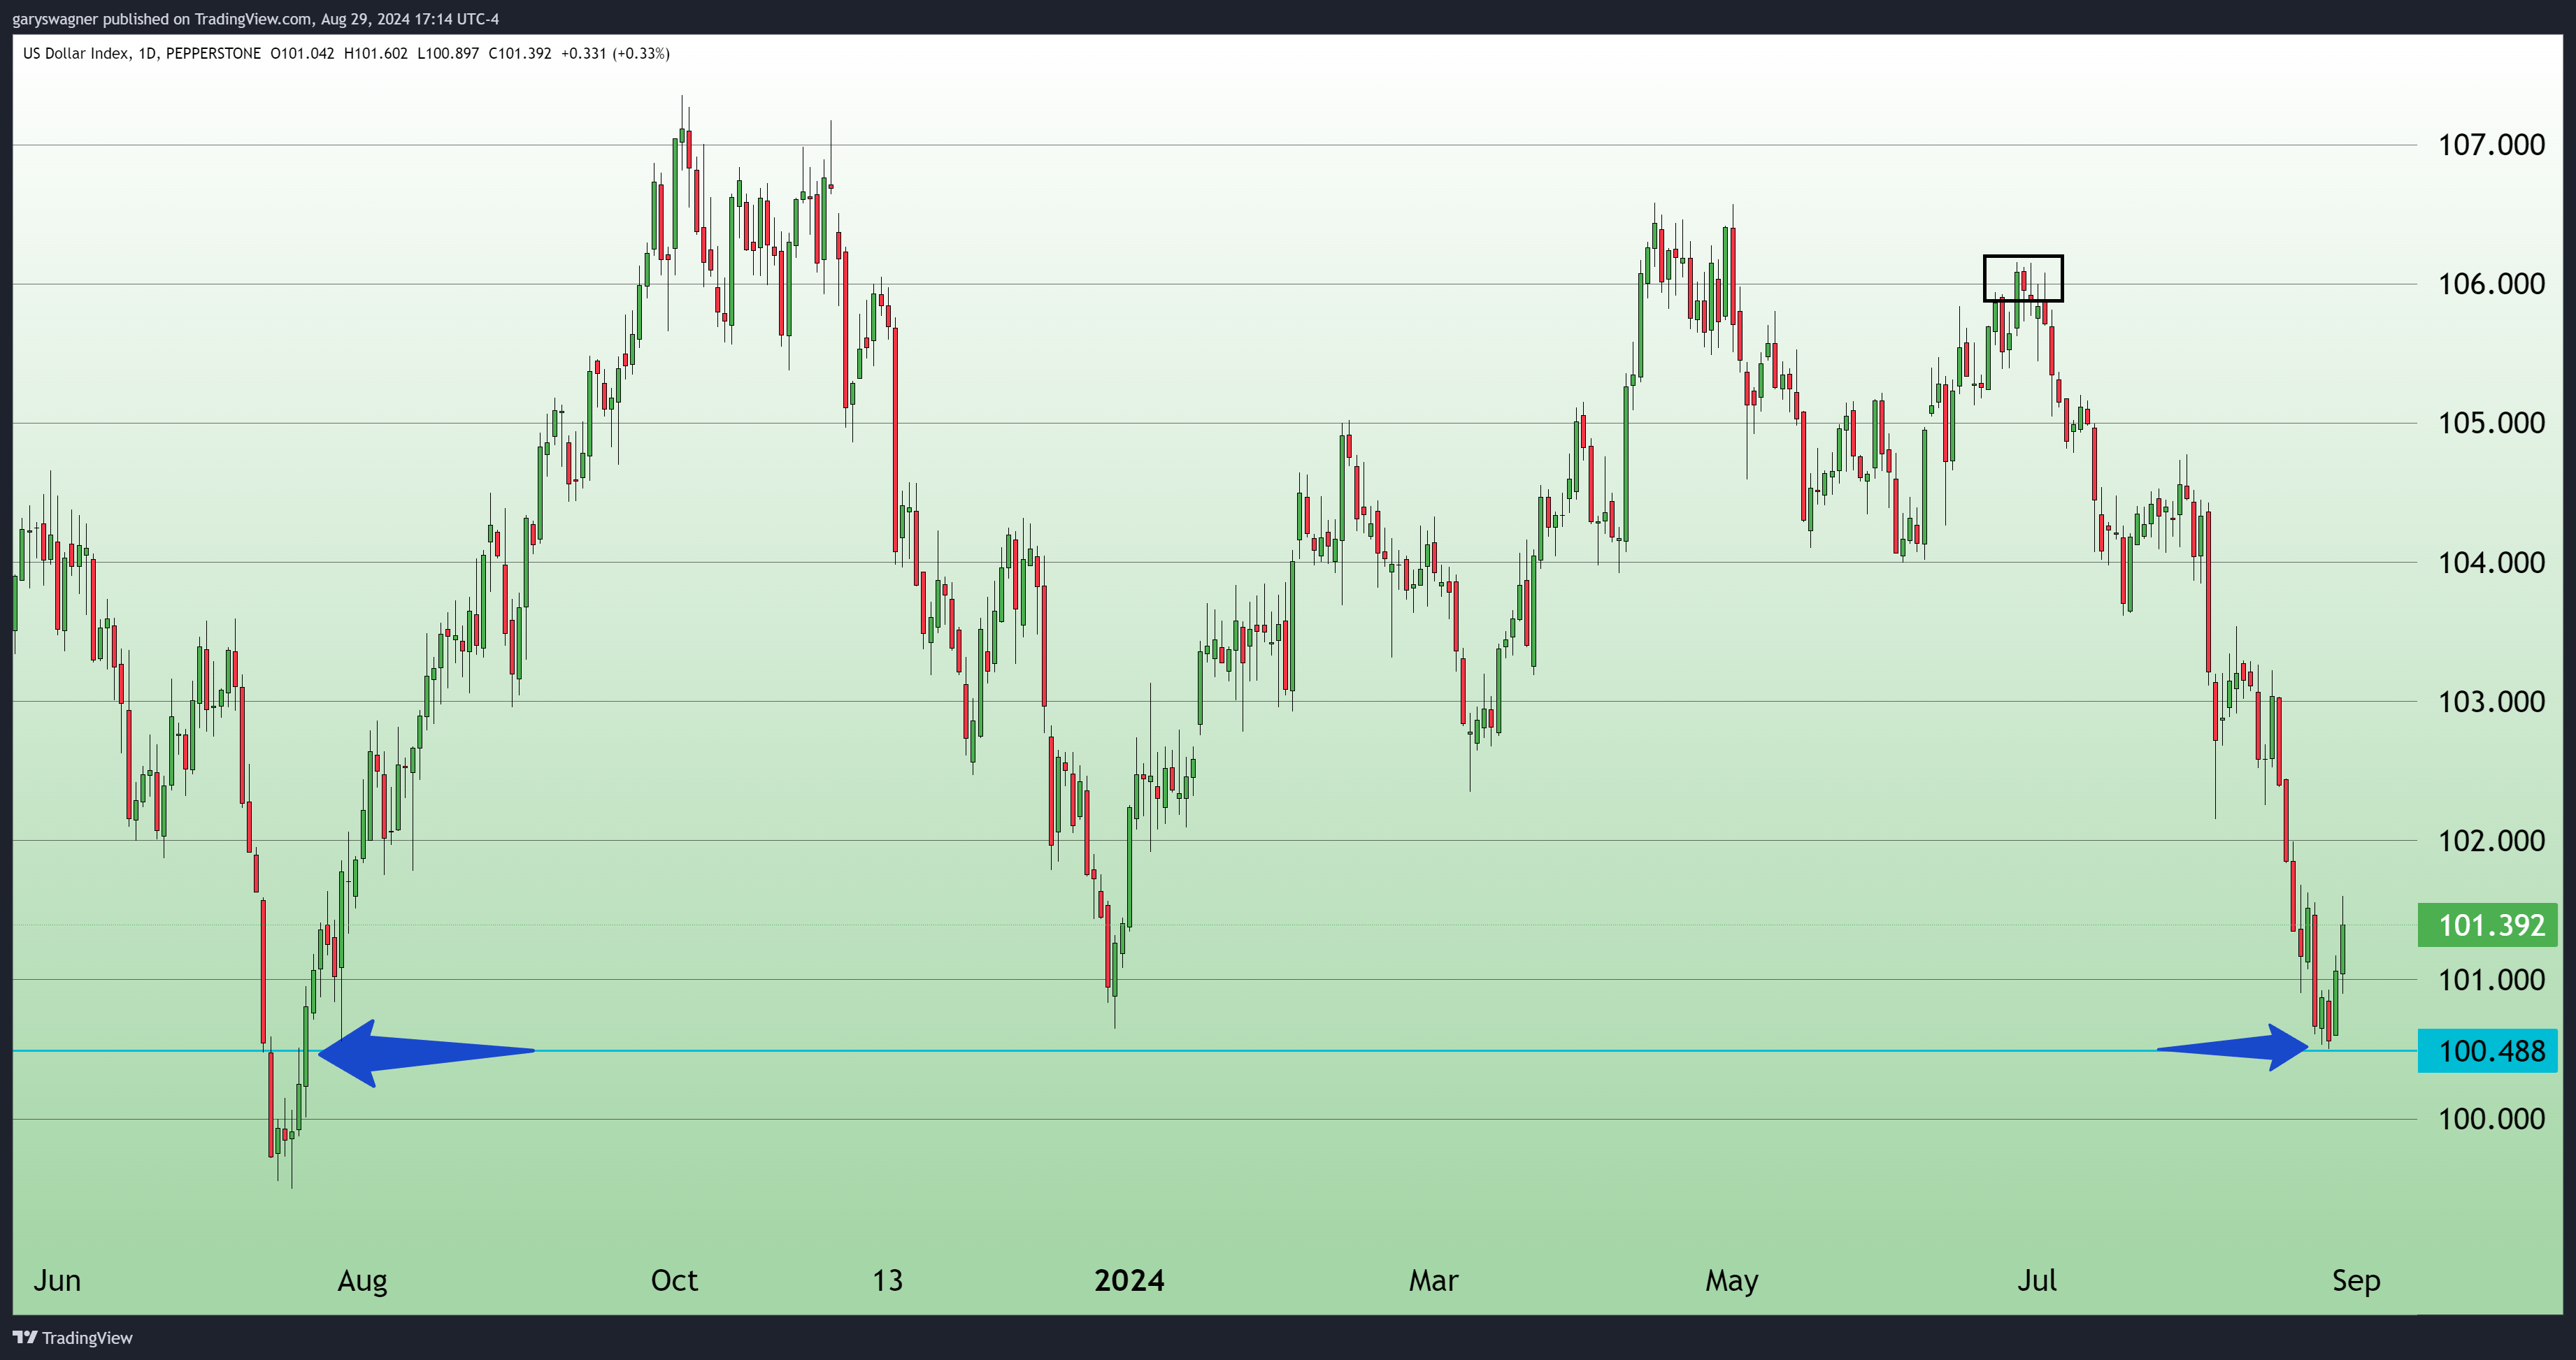The height and width of the screenshot is (1360, 2576).
Task: Click the Sep label on time axis
Action: 2356,1280
